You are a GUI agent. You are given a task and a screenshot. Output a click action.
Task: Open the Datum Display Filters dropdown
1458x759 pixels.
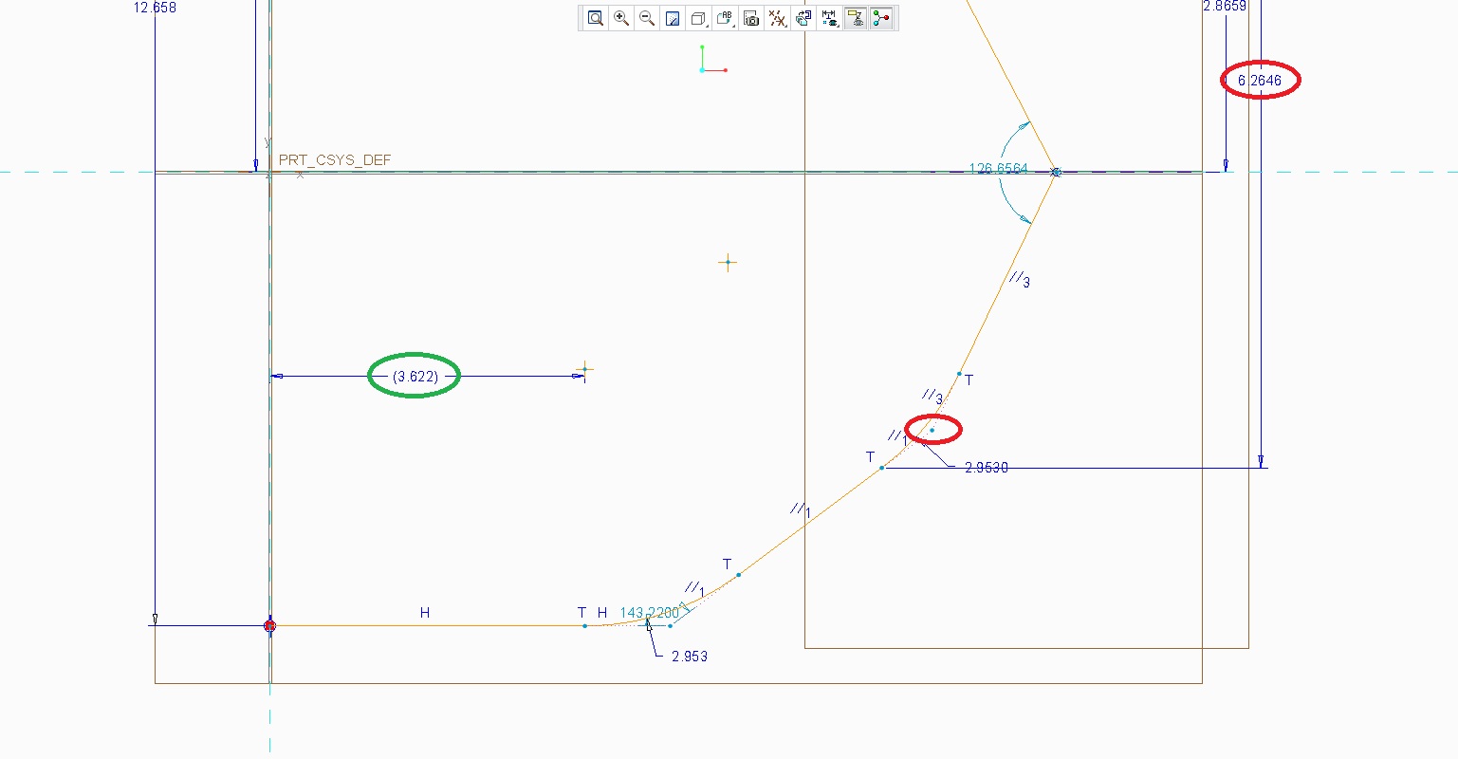tap(778, 18)
